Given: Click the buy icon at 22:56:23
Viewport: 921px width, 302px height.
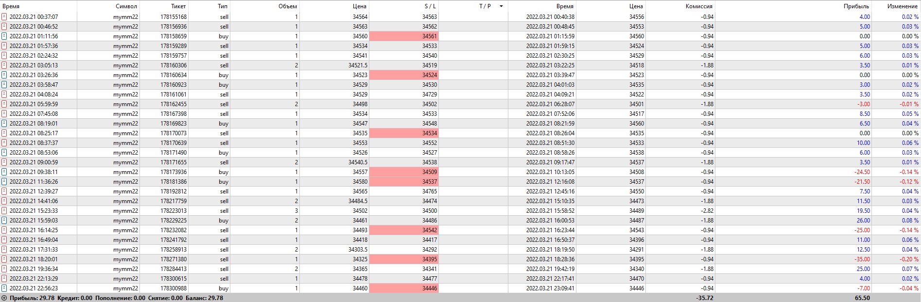Looking at the screenshot, I should point(4,288).
